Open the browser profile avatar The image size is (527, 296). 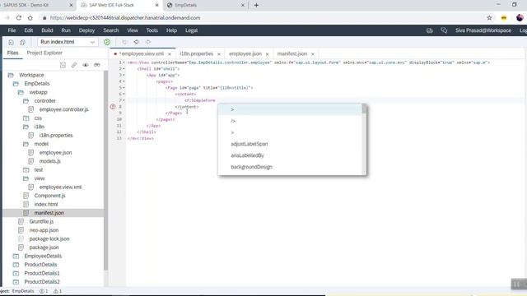520,18
